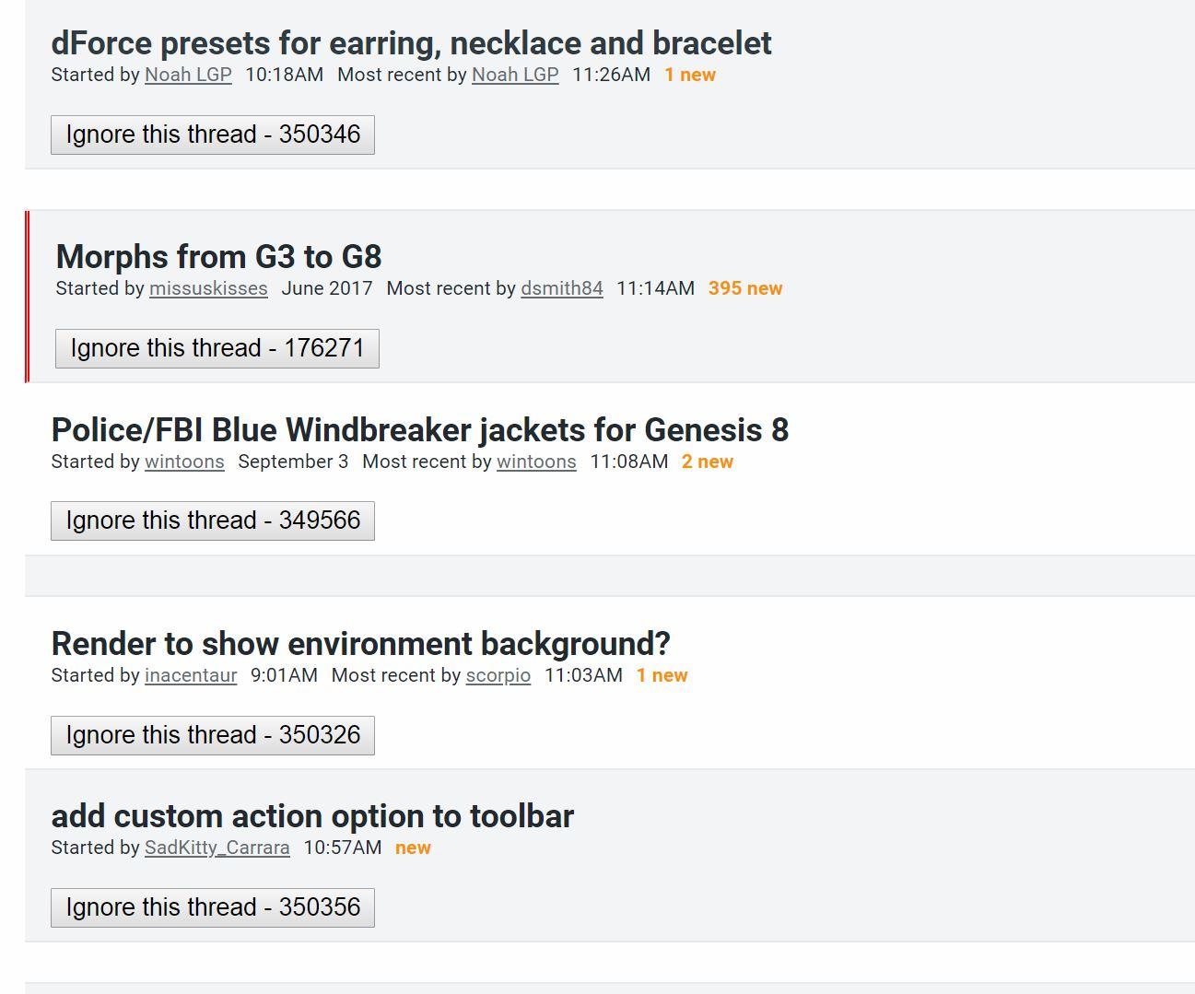This screenshot has height=994, width=1195.
Task: Visit SadKitty_Carrara profile link
Action: (217, 848)
